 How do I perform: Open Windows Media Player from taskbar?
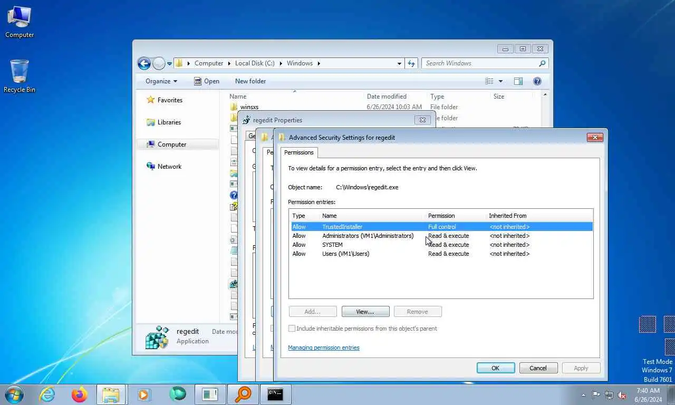(x=143, y=394)
